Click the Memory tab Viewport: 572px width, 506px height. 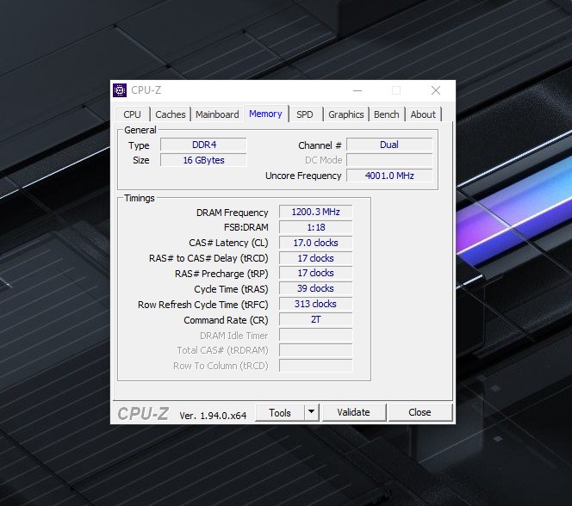[265, 114]
